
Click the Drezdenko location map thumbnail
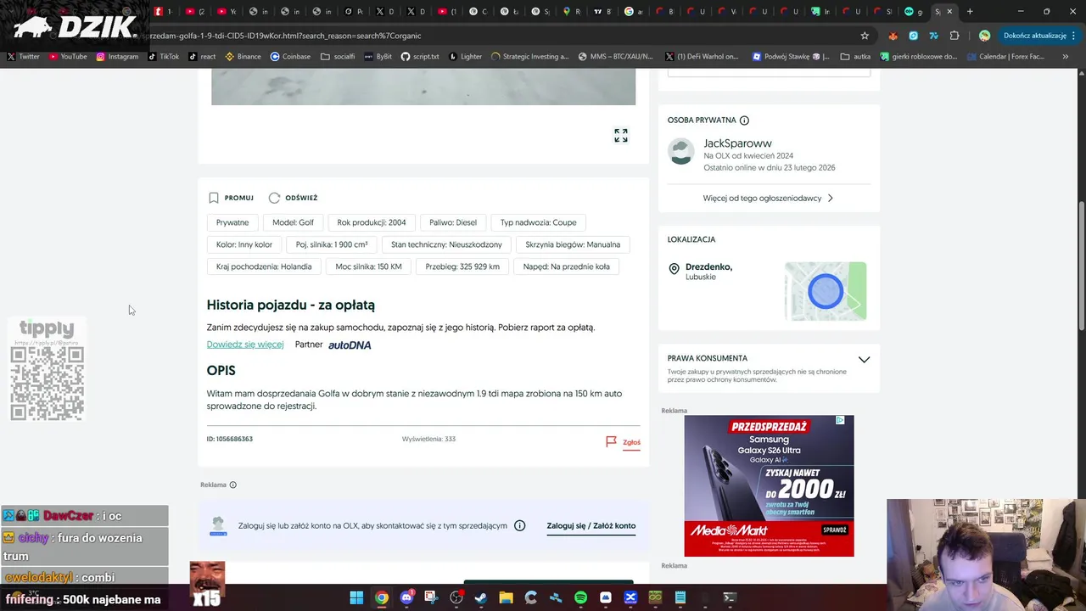click(x=826, y=291)
